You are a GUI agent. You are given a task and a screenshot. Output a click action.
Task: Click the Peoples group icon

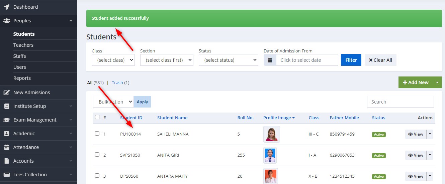[x=7, y=21]
